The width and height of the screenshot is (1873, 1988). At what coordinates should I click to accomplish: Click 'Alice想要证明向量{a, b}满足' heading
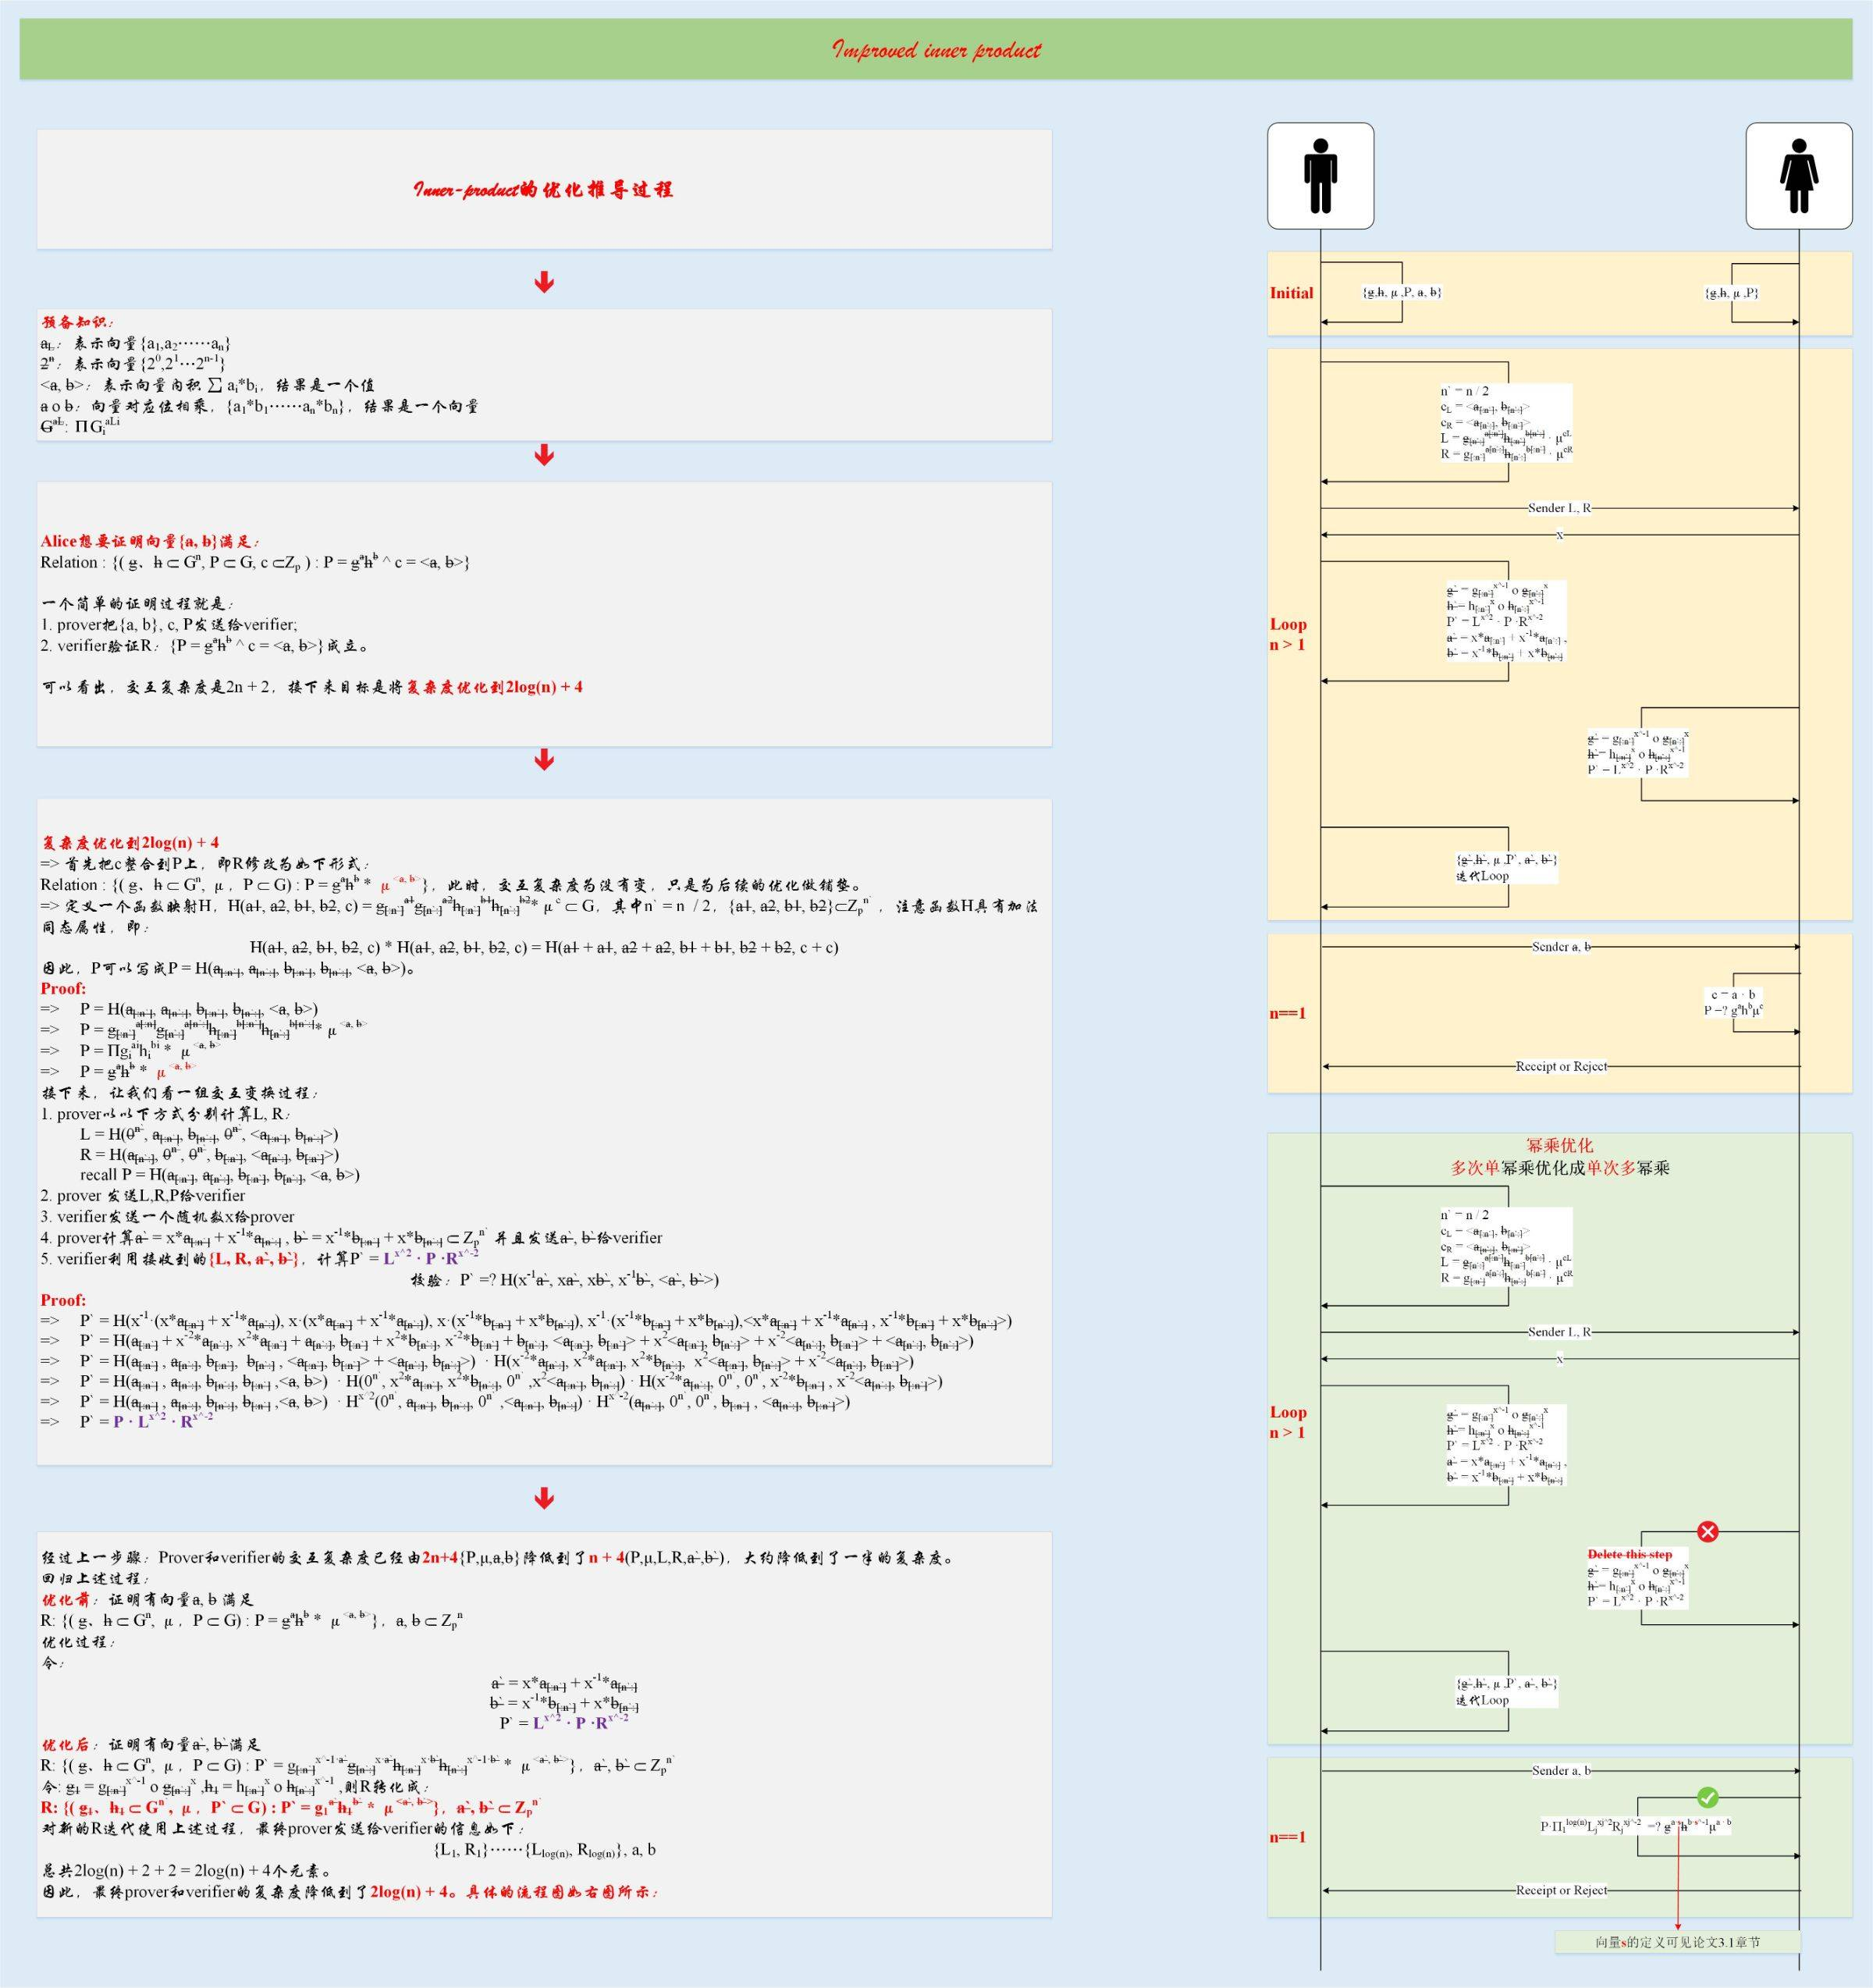click(150, 541)
